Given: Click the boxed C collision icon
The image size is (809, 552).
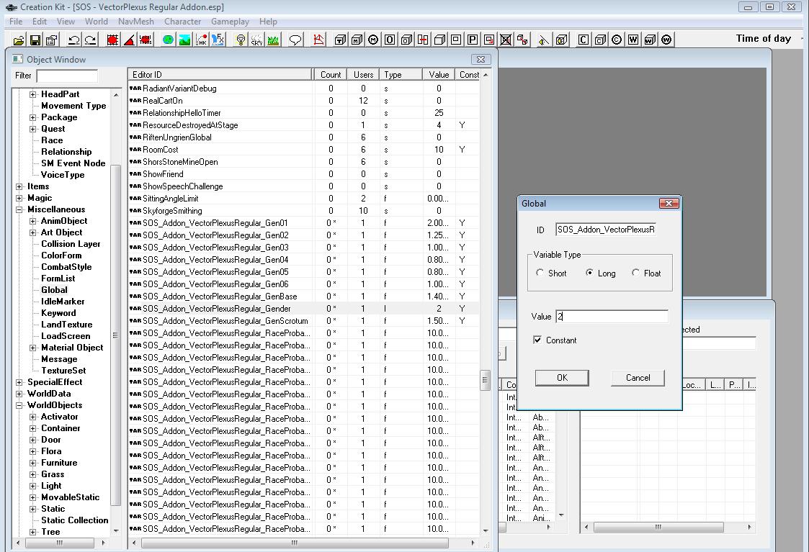Looking at the screenshot, I should coord(584,40).
